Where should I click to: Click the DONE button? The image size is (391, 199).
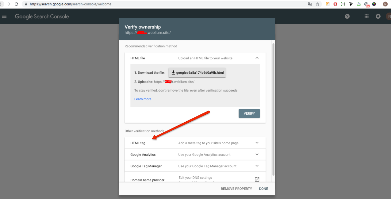263,189
